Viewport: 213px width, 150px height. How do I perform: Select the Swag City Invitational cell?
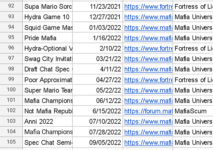48,59
